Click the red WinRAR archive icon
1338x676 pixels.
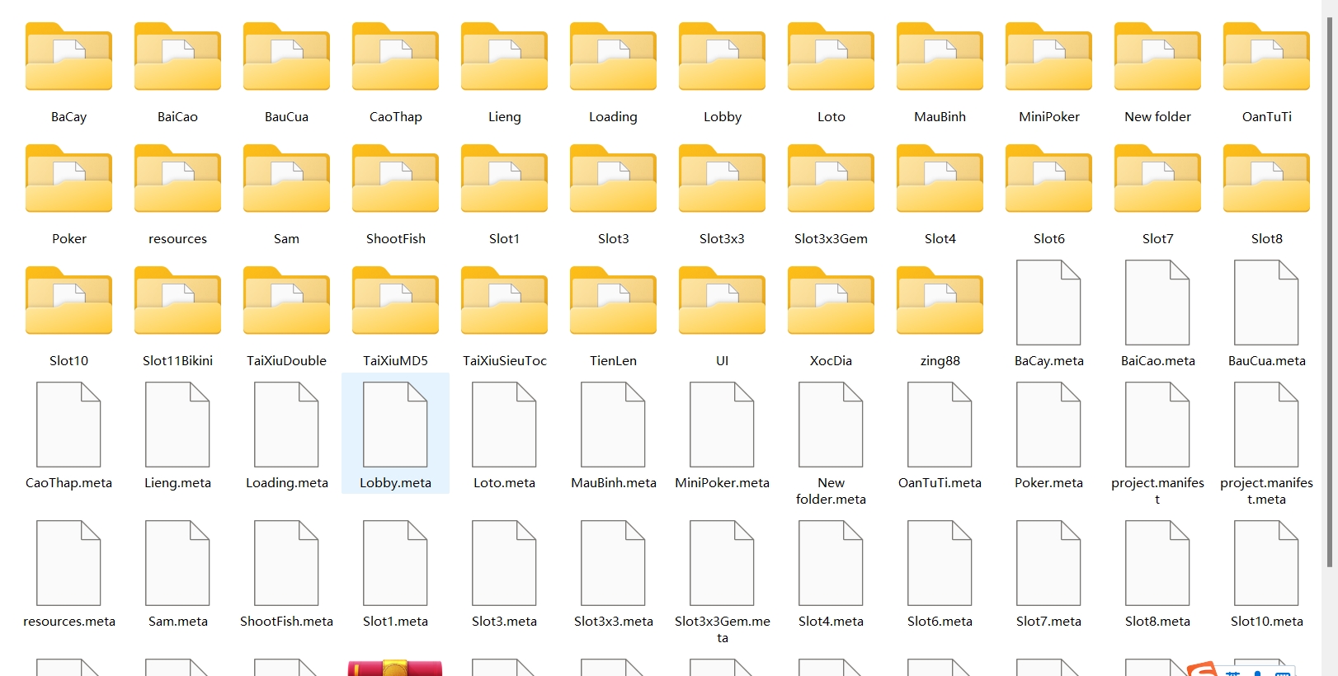pos(395,668)
